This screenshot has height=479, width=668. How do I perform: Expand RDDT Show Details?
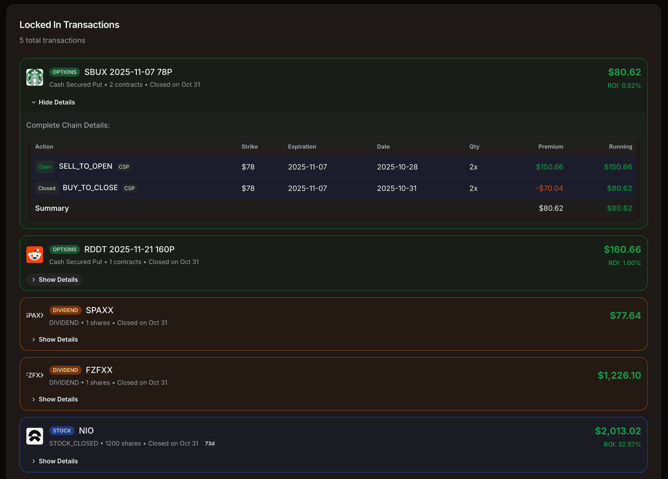pos(54,280)
